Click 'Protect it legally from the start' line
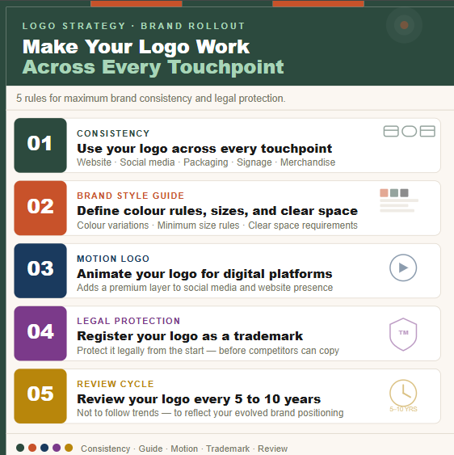Image resolution: width=454 pixels, height=455 pixels. point(208,351)
